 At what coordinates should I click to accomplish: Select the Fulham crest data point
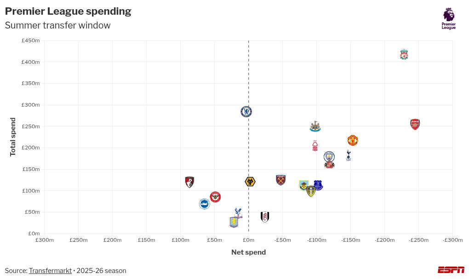tap(265, 217)
